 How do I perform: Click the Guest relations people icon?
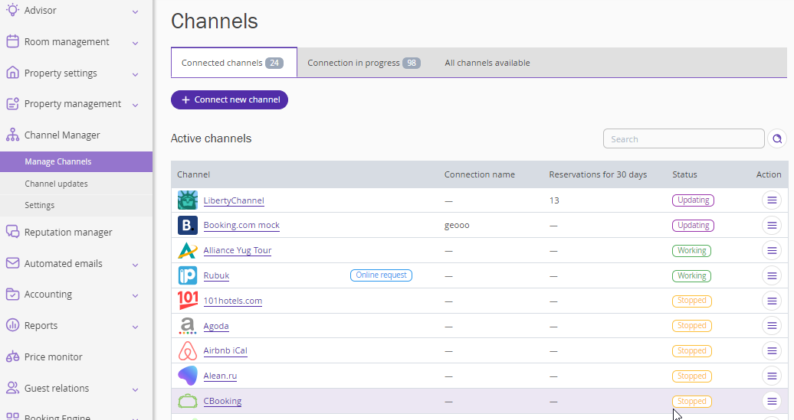(x=13, y=388)
